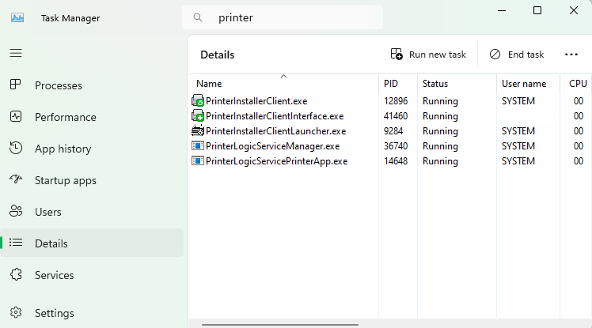Click the PID value 14648

click(x=396, y=161)
